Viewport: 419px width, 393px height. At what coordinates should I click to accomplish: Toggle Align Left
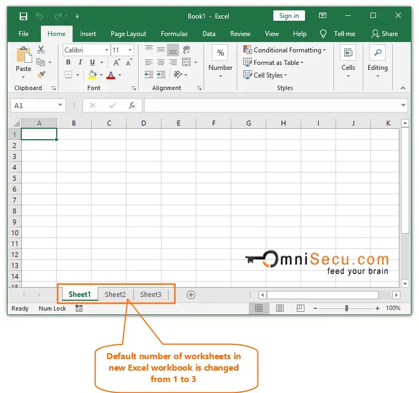click(x=149, y=62)
